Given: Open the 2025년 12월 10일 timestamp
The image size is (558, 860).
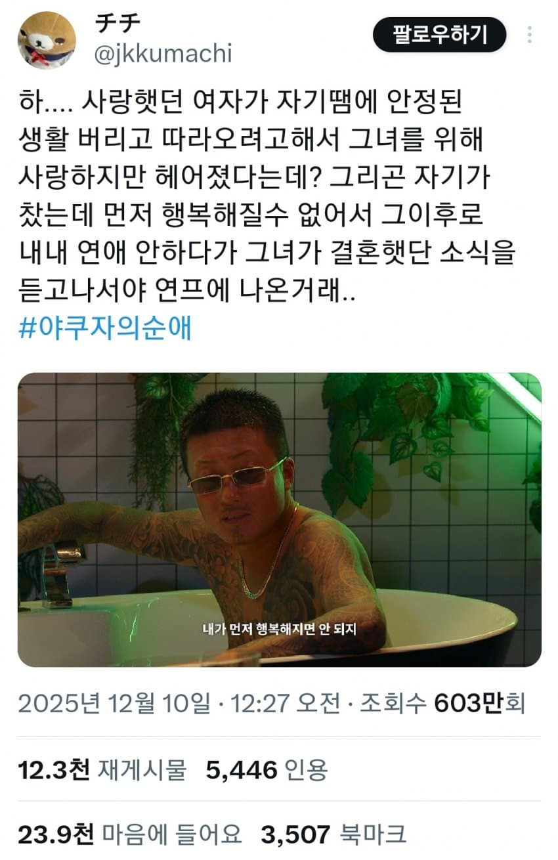Looking at the screenshot, I should point(114,704).
